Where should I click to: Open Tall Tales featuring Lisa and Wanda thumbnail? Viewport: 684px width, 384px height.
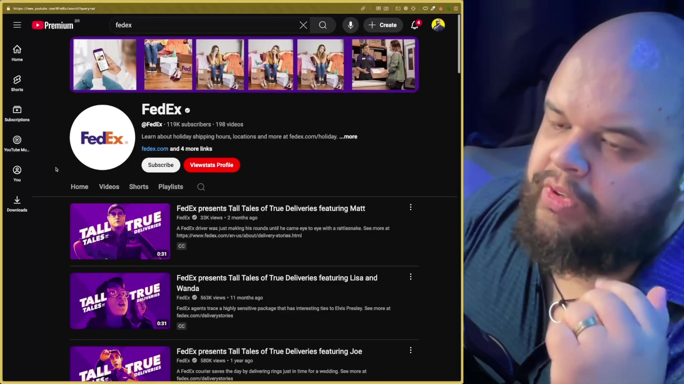(120, 301)
